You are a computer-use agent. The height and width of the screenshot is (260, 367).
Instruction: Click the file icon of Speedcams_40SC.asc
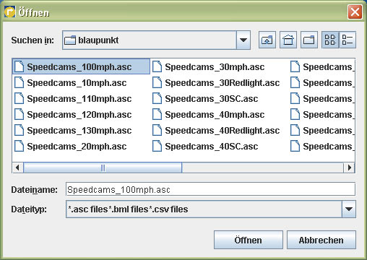(x=157, y=146)
